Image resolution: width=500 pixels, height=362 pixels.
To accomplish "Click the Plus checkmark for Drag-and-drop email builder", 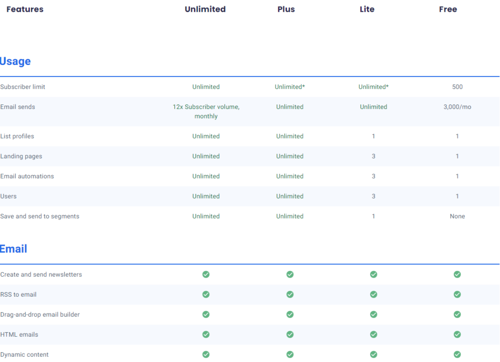I will 290,315.
